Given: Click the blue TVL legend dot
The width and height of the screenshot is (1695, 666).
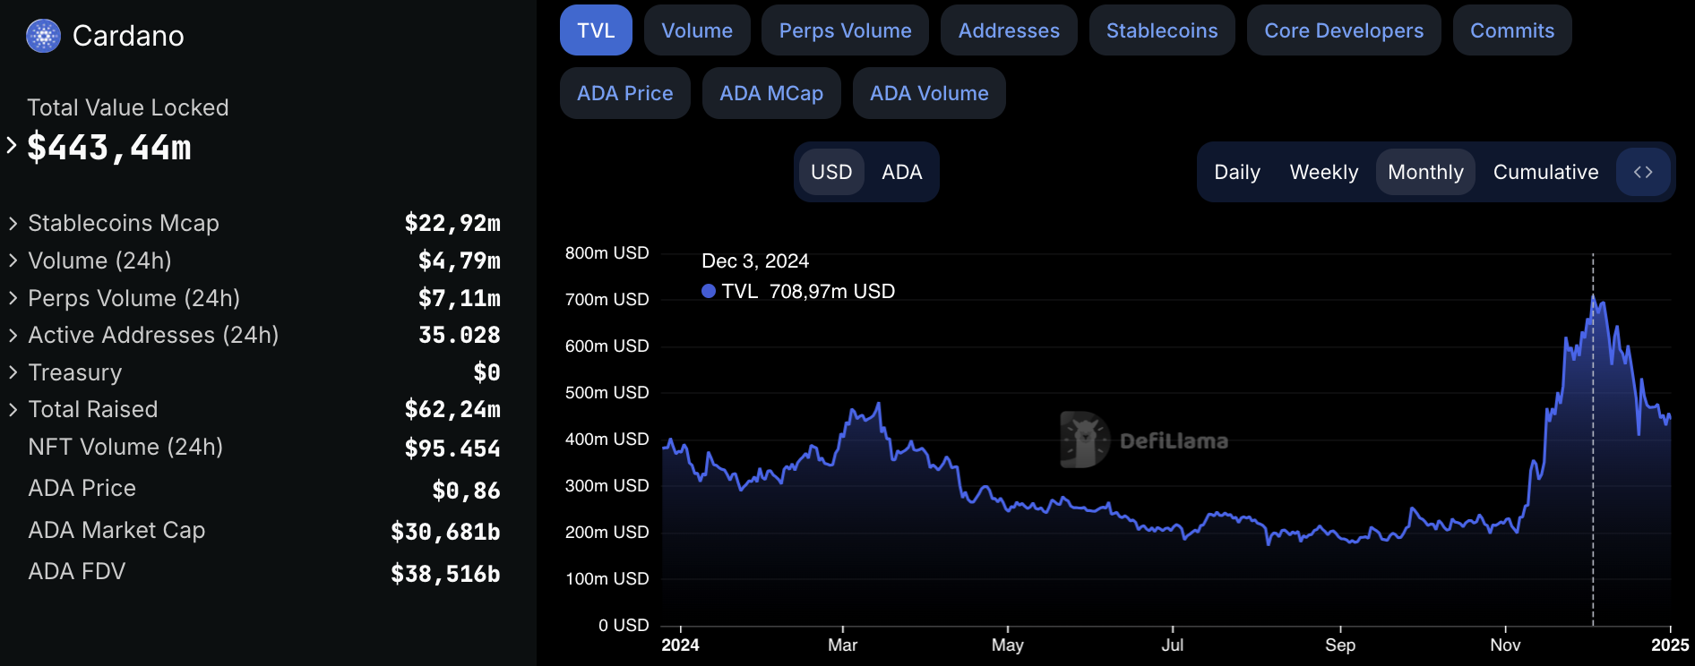Looking at the screenshot, I should pyautogui.click(x=709, y=291).
